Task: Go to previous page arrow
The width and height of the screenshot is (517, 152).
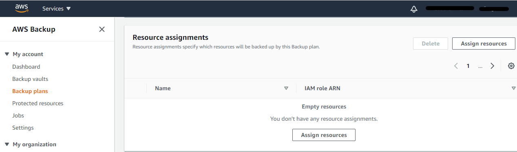Action: 456,66
